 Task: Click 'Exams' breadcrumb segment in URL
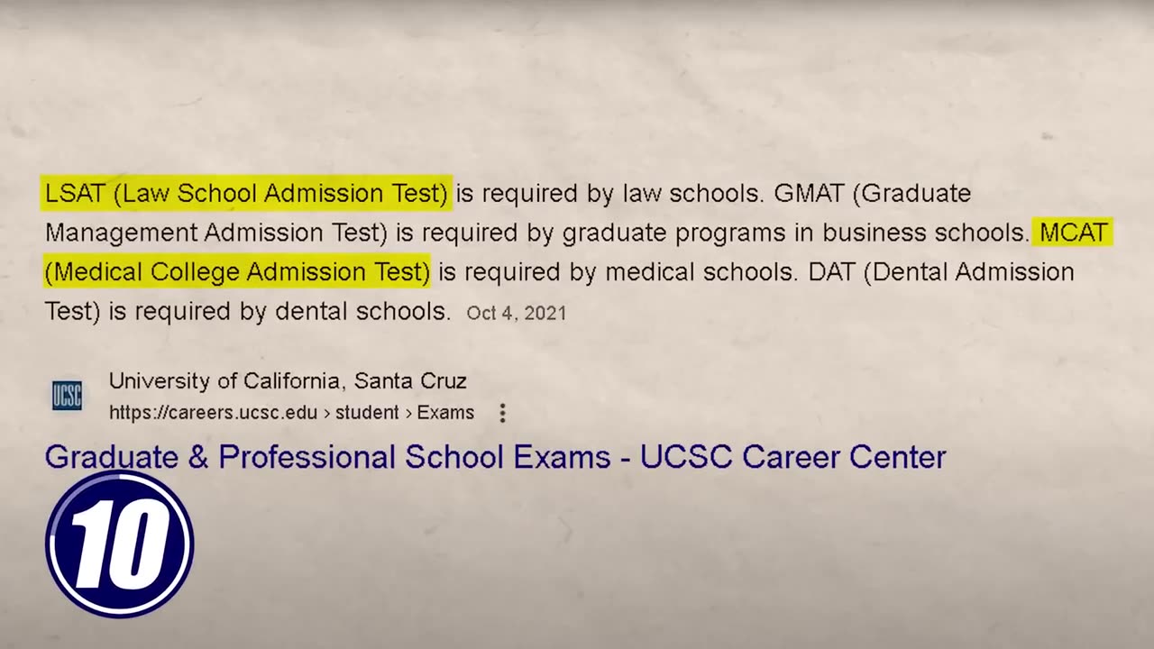(x=445, y=413)
